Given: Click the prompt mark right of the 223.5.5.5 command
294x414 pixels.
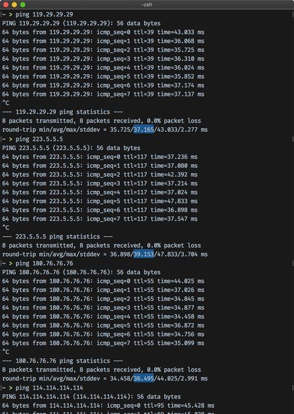Looking at the screenshot, I should point(293,139).
